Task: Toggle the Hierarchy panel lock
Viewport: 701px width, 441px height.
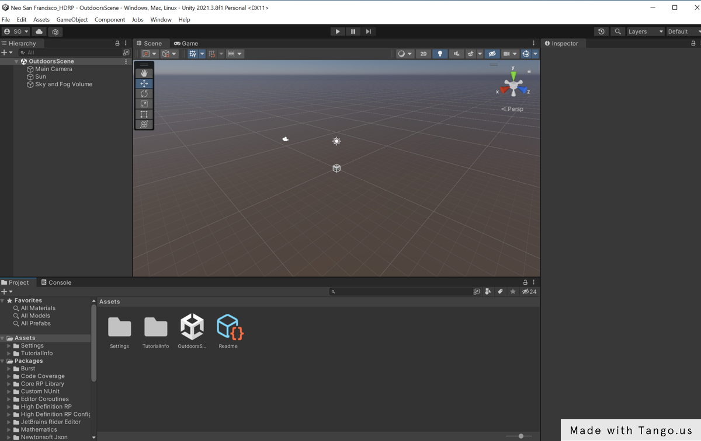Action: (117, 43)
